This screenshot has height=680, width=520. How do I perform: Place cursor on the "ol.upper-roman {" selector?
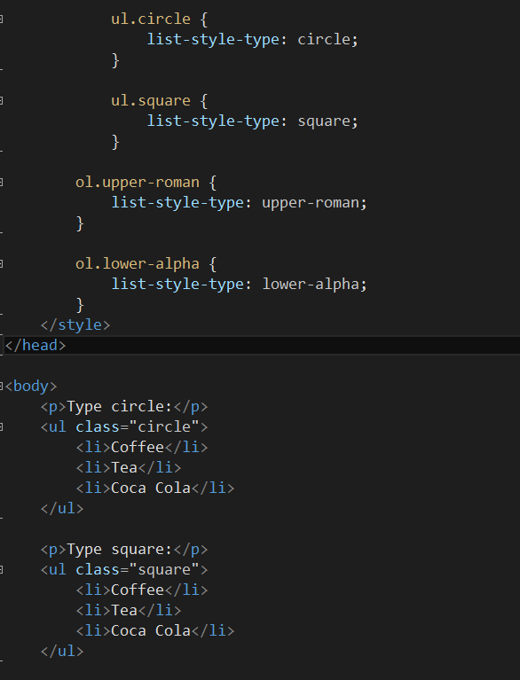coord(146,182)
